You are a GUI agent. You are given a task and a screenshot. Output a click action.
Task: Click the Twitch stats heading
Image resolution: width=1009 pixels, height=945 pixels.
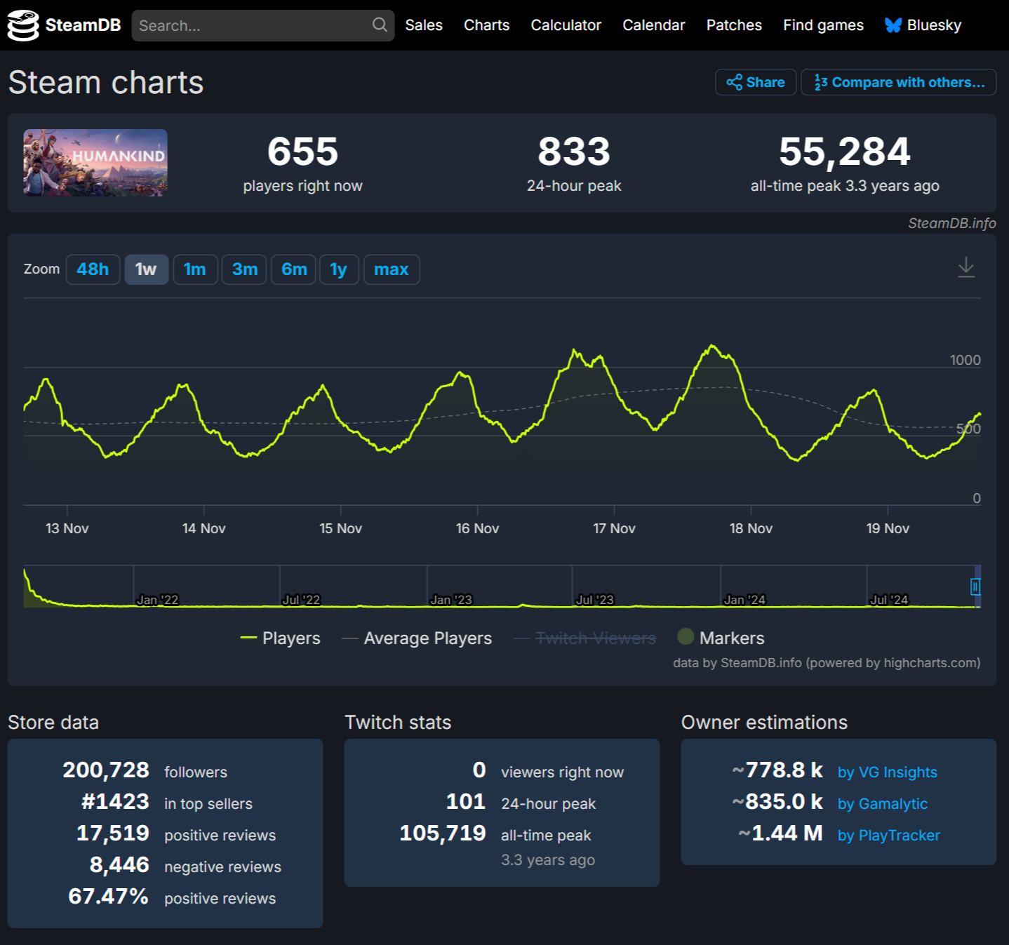pyautogui.click(x=398, y=722)
